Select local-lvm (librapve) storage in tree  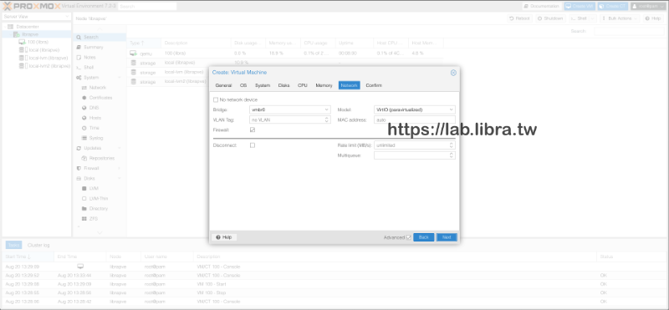[x=49, y=58]
